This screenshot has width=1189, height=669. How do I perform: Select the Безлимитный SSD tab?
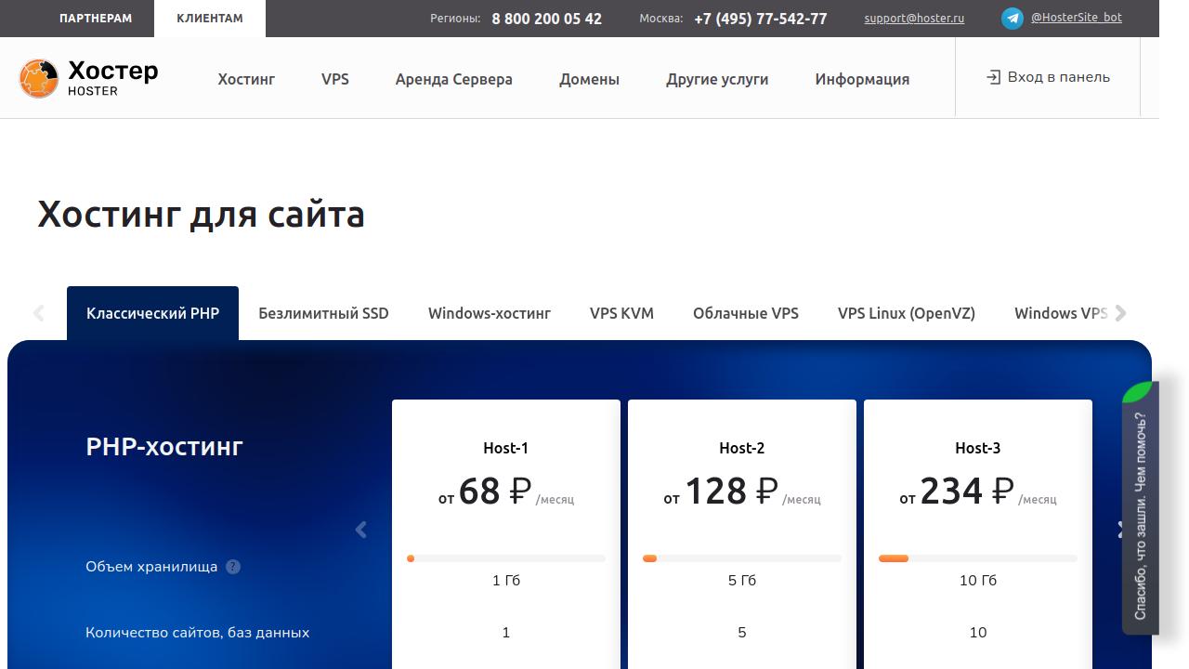click(323, 313)
